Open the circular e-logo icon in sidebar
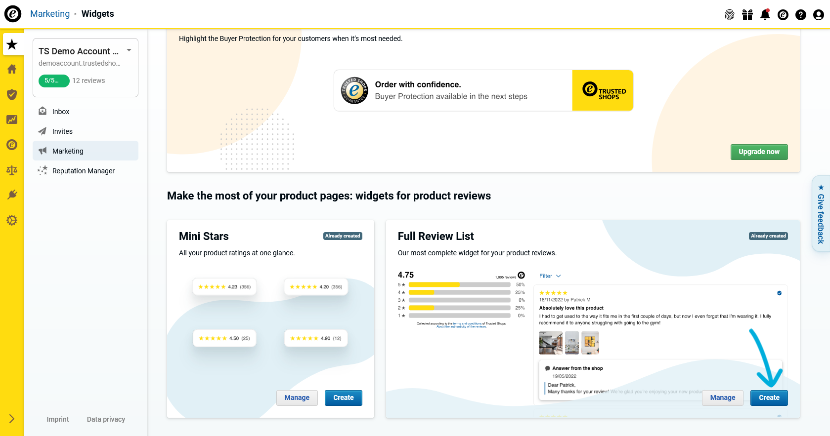 click(x=12, y=145)
